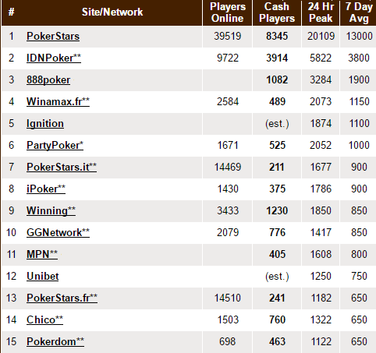Click the Cash Players column header

coord(277,12)
